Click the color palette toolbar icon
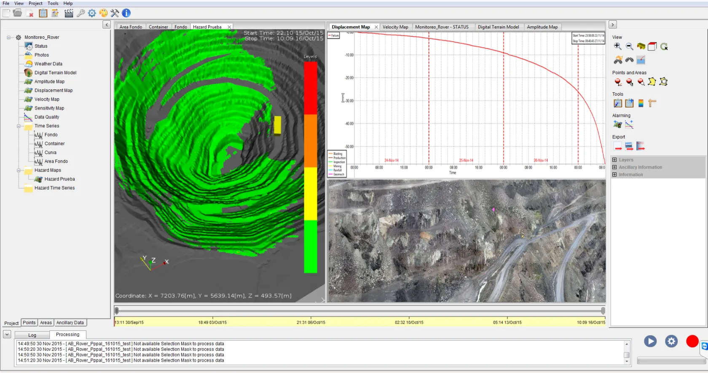Image resolution: width=708 pixels, height=373 pixels. (x=103, y=13)
